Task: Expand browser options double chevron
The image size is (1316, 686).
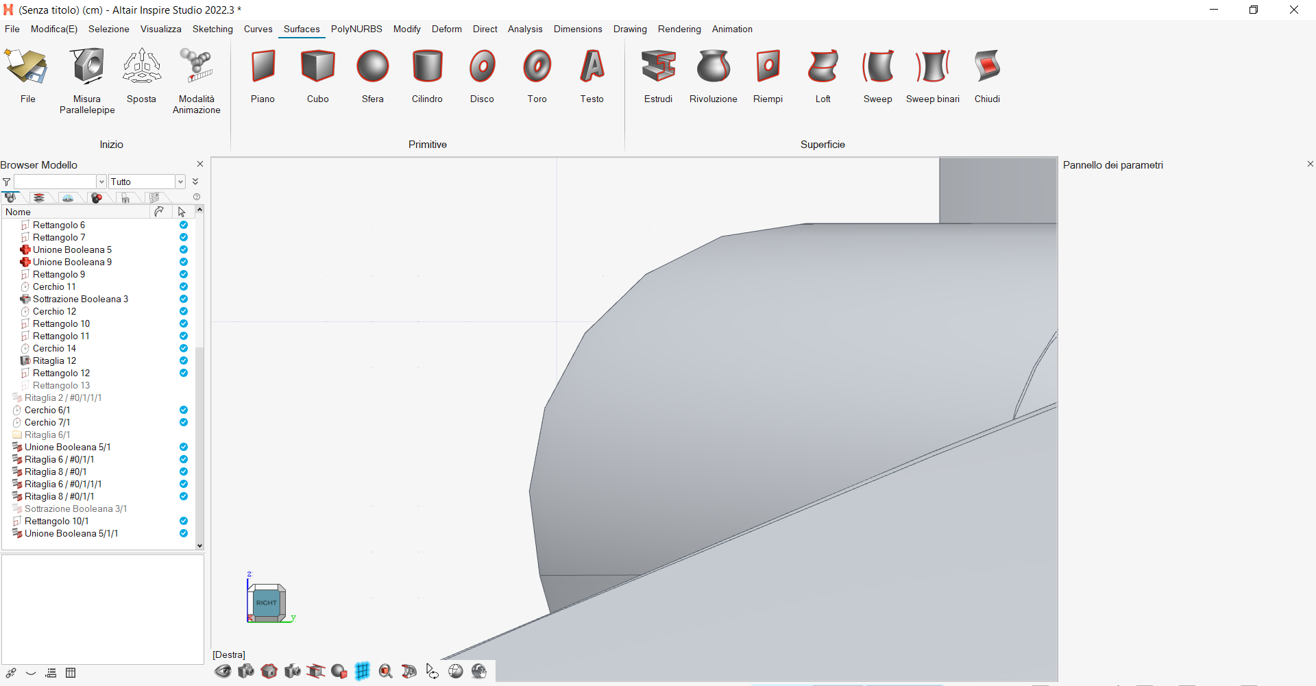Action: click(x=195, y=182)
